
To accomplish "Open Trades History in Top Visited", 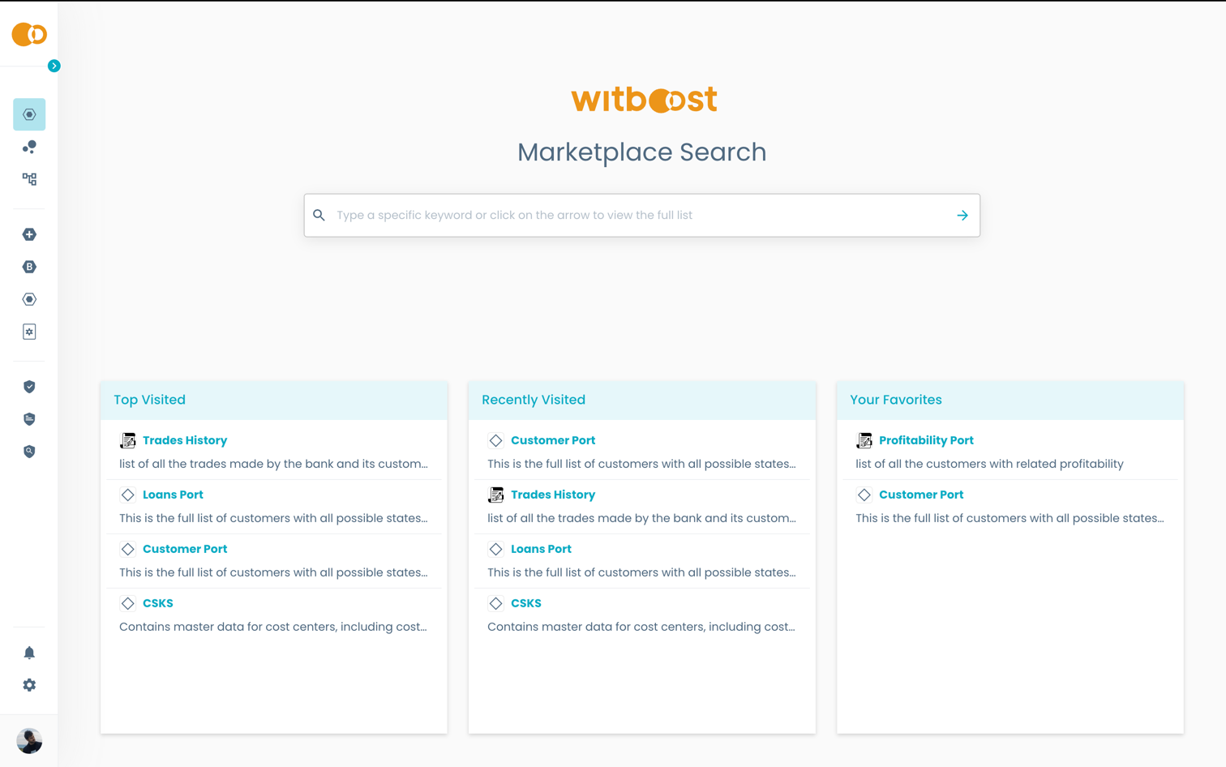I will (x=185, y=440).
